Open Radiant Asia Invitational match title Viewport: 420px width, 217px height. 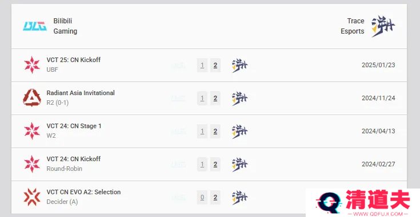81,93
